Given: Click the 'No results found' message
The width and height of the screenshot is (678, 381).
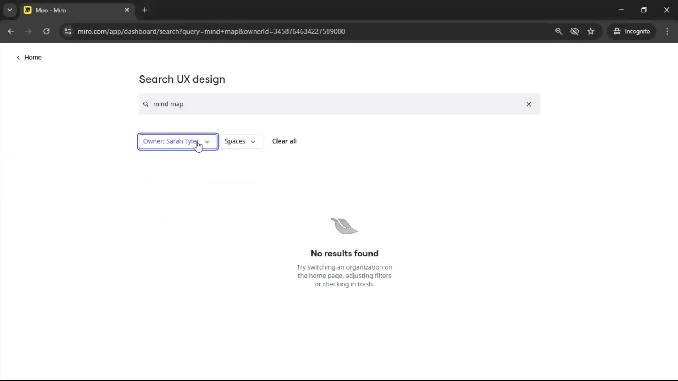Looking at the screenshot, I should (x=344, y=253).
